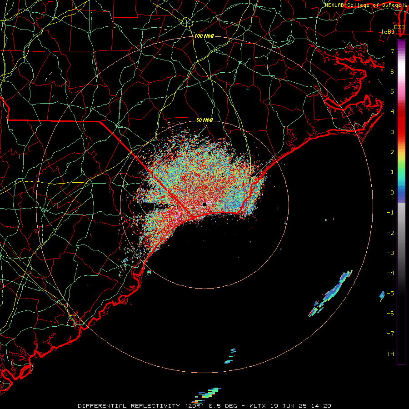Click the "50 NMI" range ring label
409x409 pixels.
point(204,120)
